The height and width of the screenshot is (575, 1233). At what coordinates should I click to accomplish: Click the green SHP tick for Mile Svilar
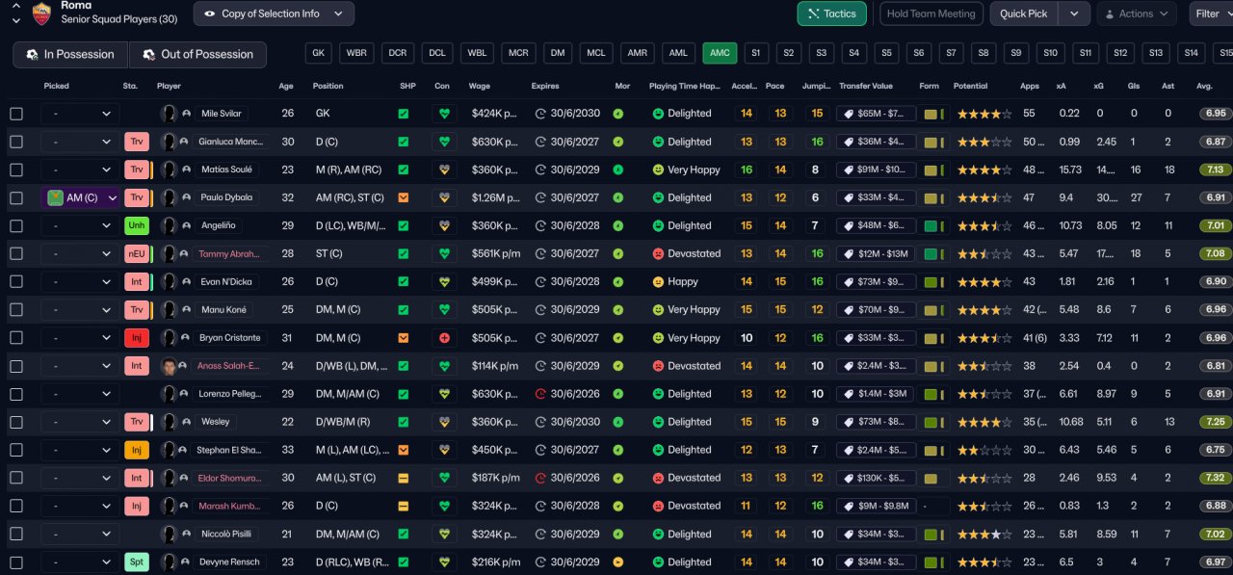(x=404, y=114)
